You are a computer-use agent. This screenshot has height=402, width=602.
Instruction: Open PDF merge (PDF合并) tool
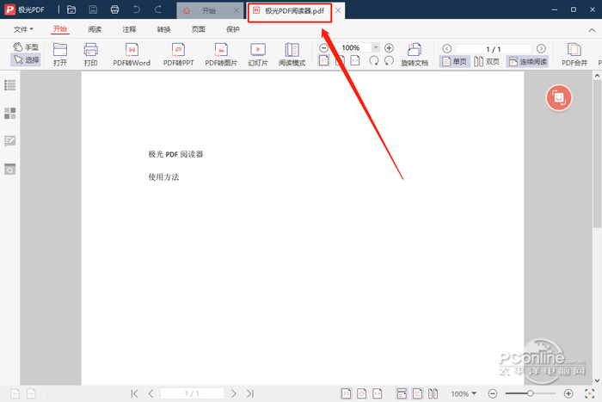574,54
